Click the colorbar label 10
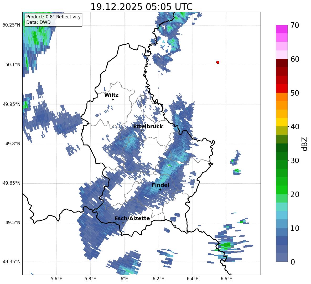This screenshot has width=311, height=284. click(x=295, y=228)
